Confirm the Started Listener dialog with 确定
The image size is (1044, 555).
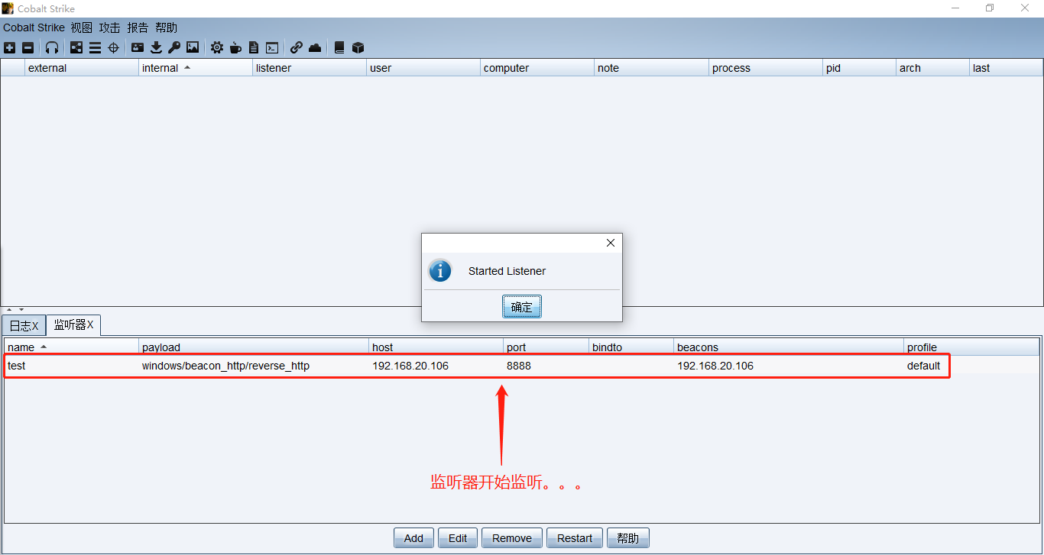tap(522, 307)
